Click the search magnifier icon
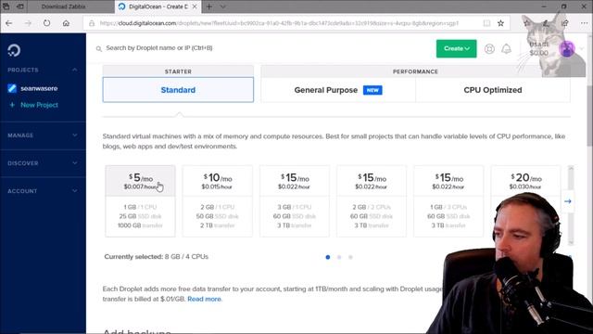Viewport: 593px width, 334px height. coord(99,48)
